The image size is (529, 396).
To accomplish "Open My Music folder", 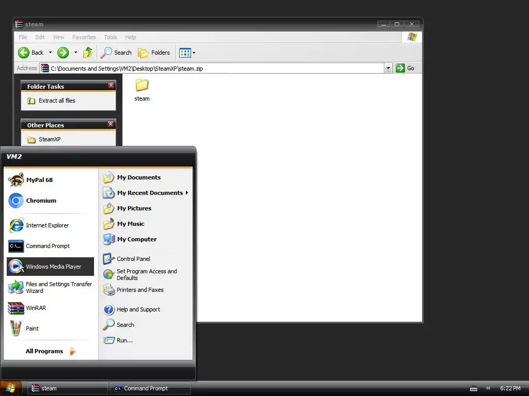I will pos(146,224).
